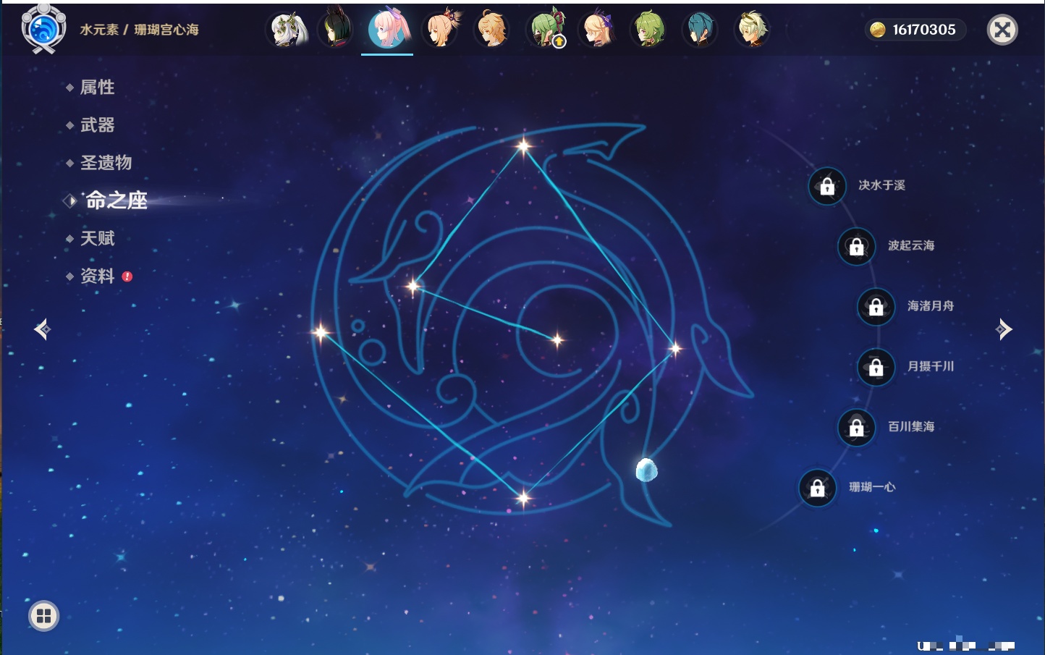Viewport: 1045px width, 655px height.
Task: Click the Hydro element emblem icon
Action: [x=43, y=29]
